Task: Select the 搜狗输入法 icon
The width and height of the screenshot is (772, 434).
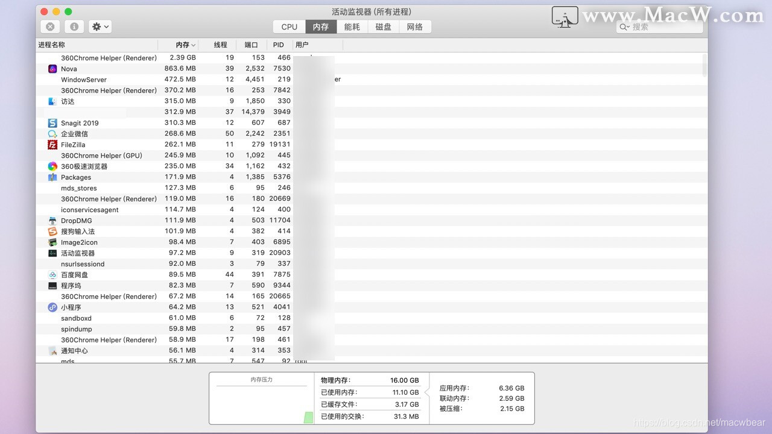Action: [52, 231]
